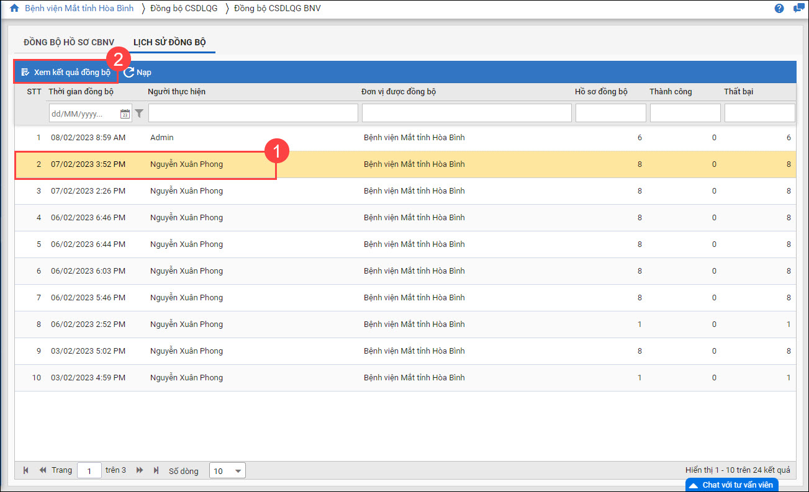This screenshot has height=492, width=809.
Task: Open the help question mark icon
Action: (779, 9)
